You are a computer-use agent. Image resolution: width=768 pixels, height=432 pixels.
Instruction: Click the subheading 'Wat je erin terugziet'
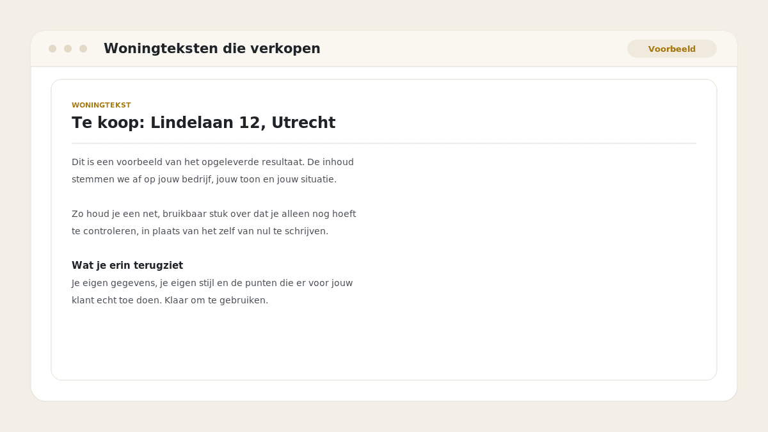127,266
